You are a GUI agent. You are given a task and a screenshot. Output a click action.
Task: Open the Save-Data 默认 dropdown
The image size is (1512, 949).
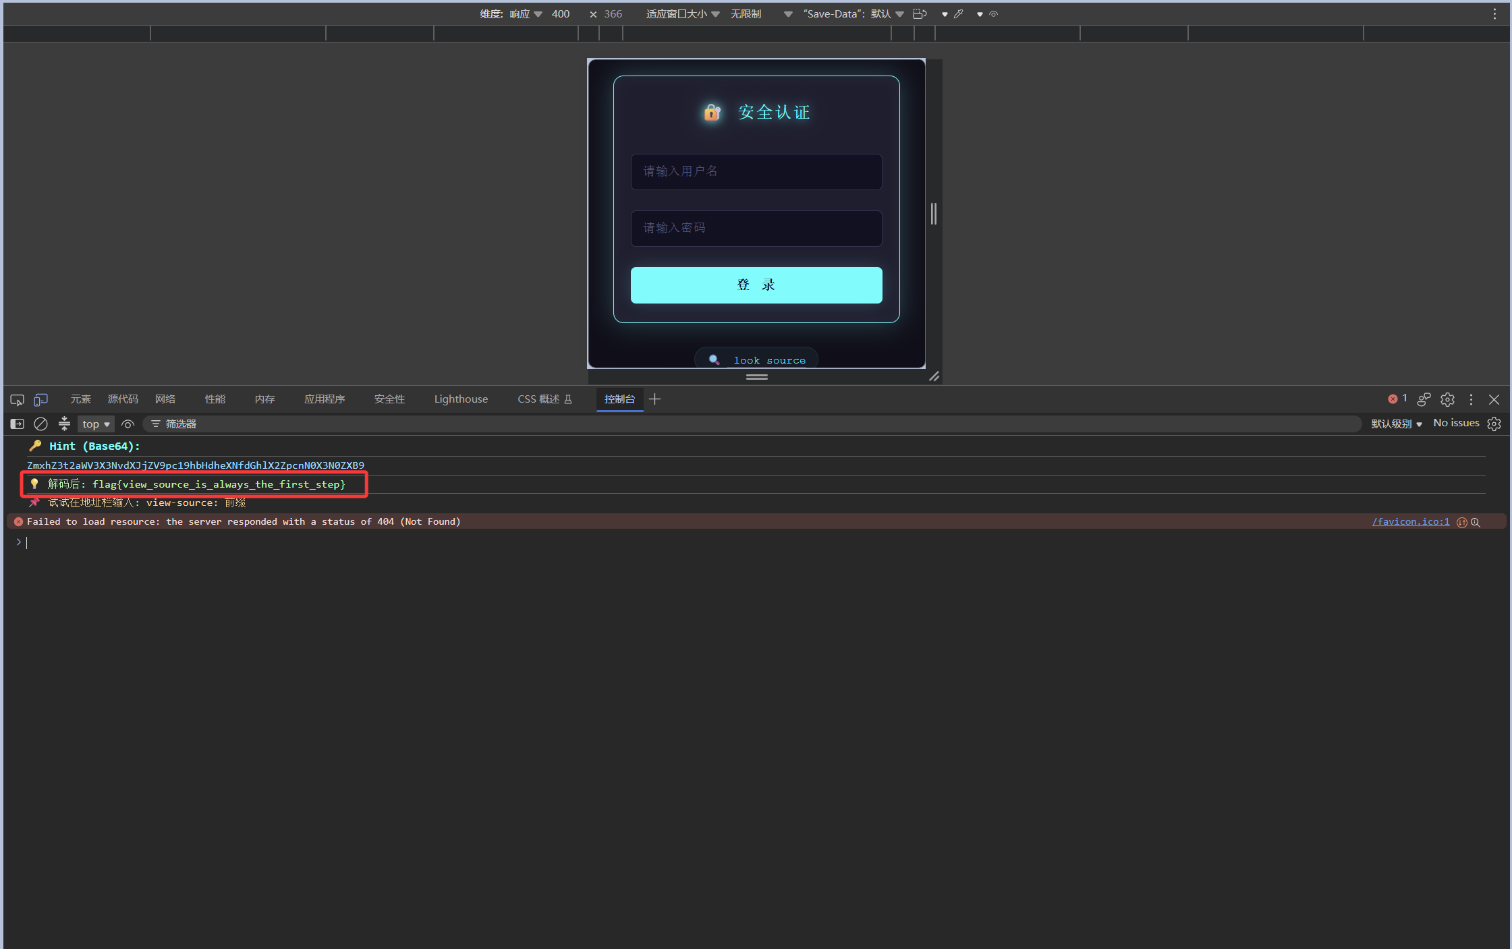click(x=853, y=14)
